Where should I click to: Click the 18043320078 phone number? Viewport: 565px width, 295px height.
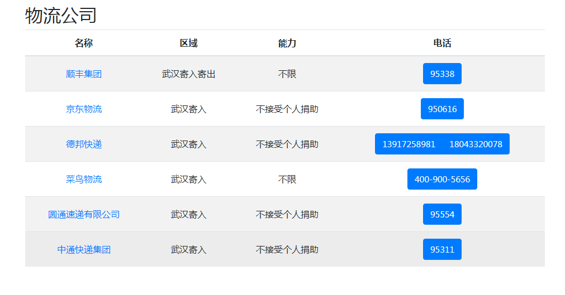click(x=476, y=144)
